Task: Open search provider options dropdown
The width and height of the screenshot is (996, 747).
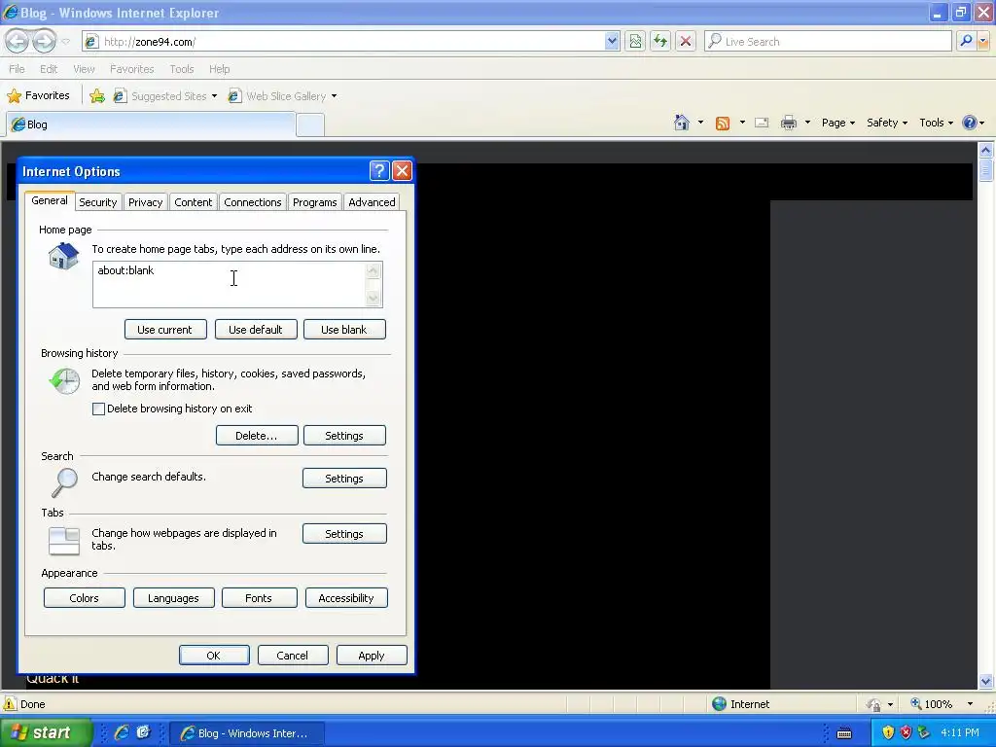Action: pyautogui.click(x=983, y=41)
